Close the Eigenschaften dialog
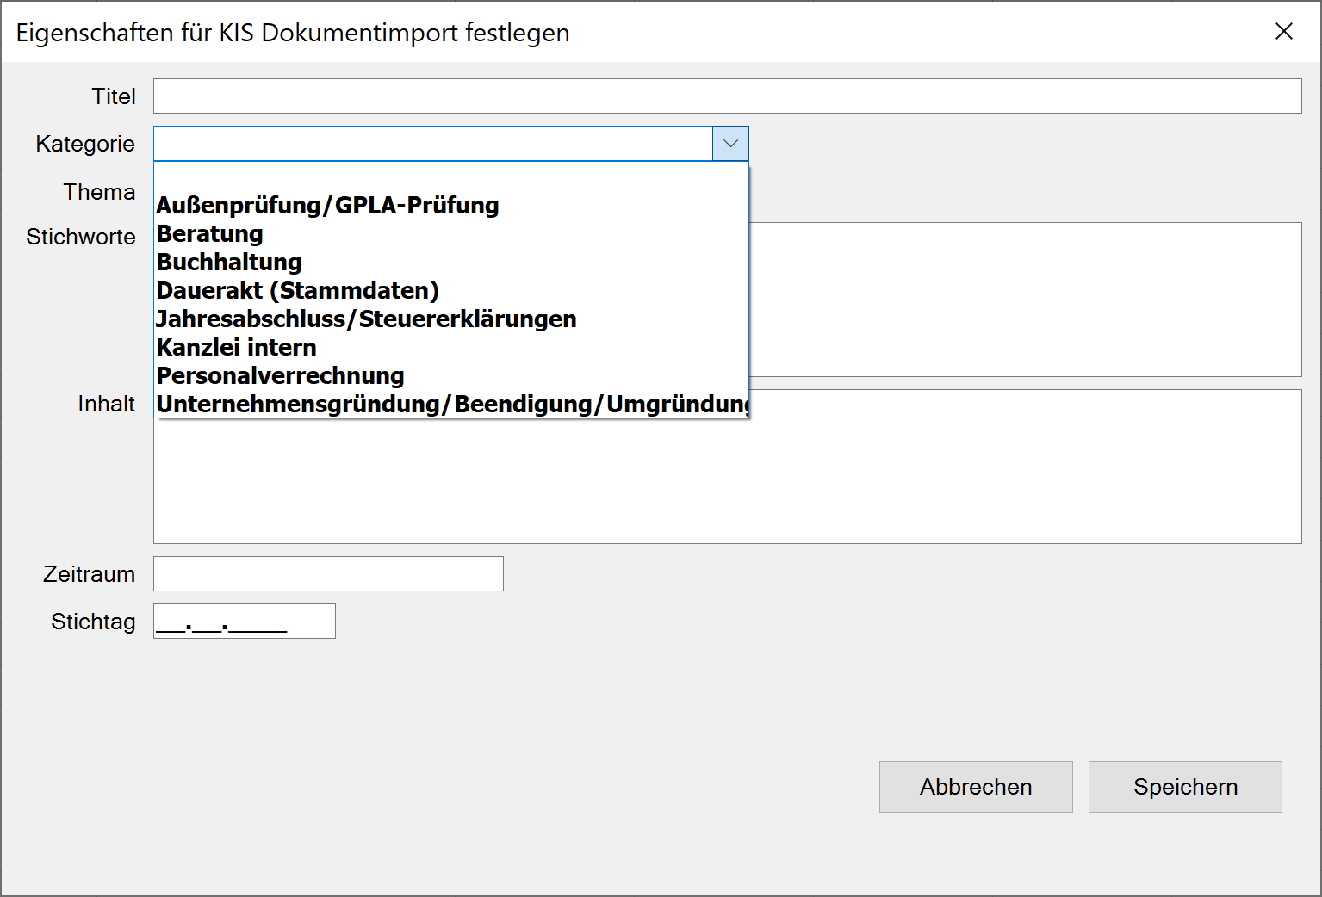 [1283, 31]
